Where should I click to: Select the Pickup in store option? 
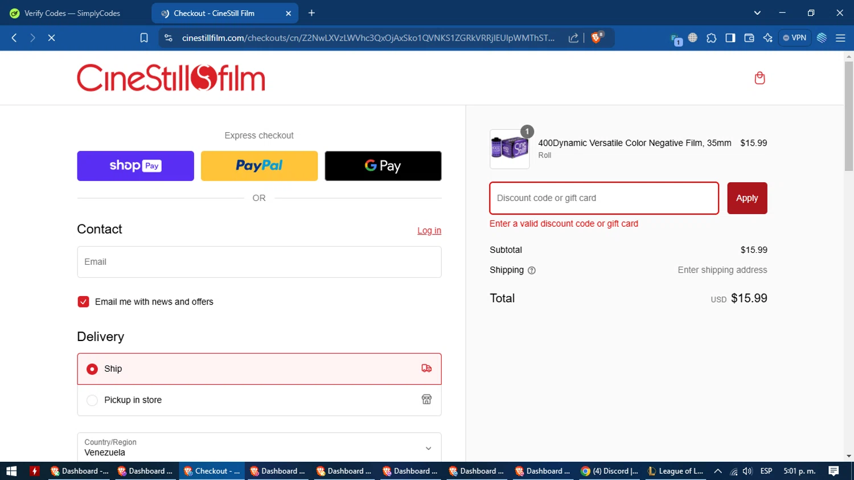click(259, 400)
